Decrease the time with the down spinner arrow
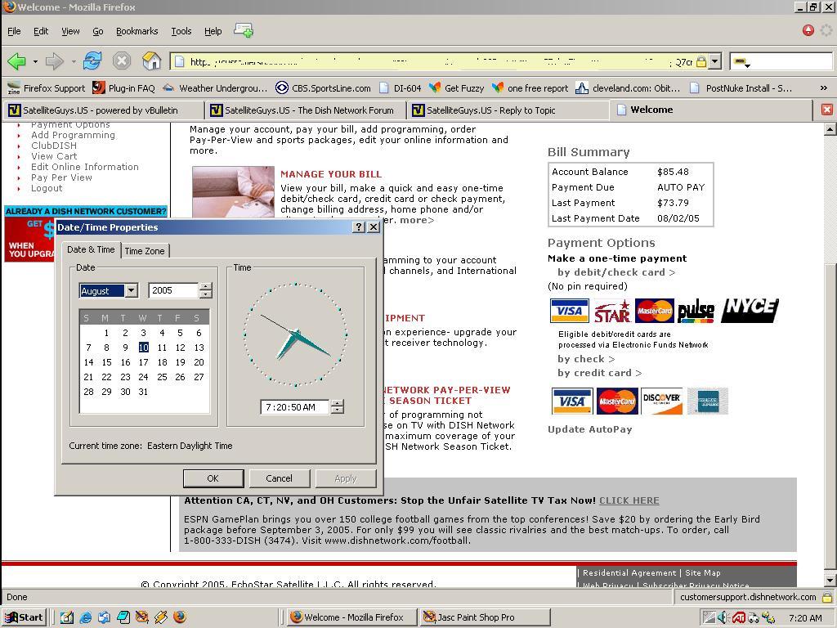Image resolution: width=837 pixels, height=628 pixels. point(338,410)
